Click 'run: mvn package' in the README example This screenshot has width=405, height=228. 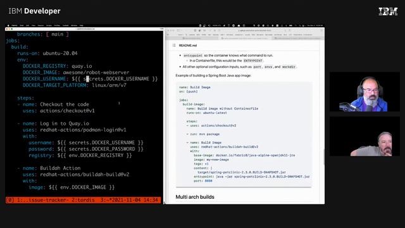[x=205, y=134]
